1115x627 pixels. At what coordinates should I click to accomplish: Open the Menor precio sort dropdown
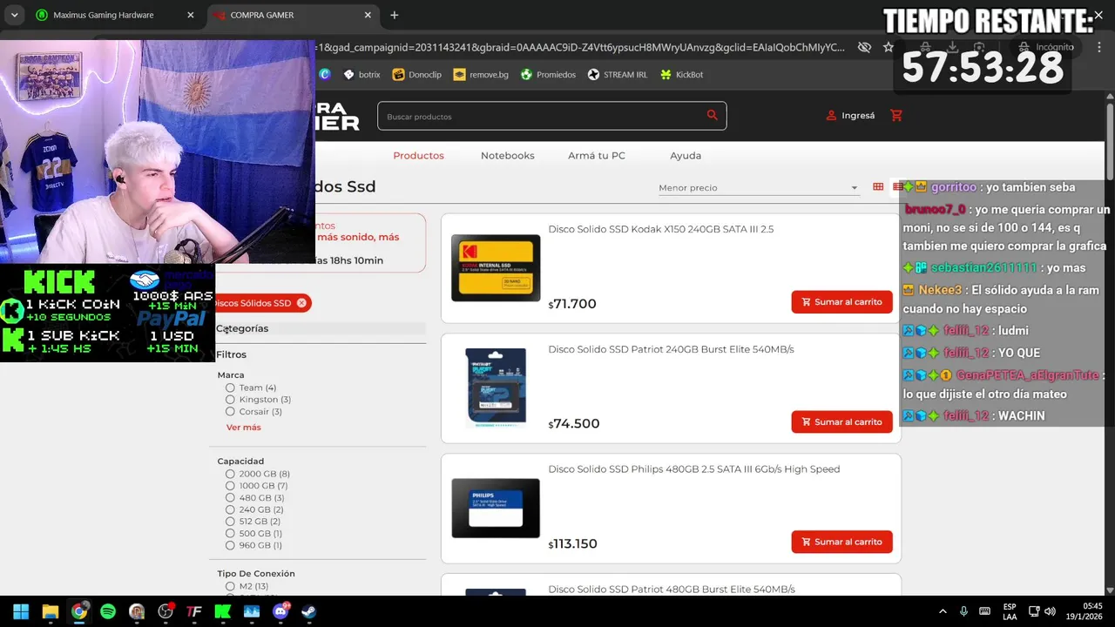758,188
